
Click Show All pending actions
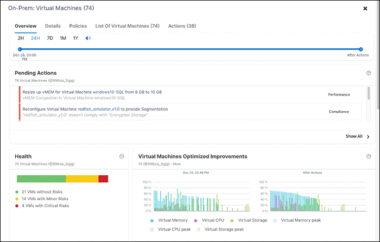(354, 136)
